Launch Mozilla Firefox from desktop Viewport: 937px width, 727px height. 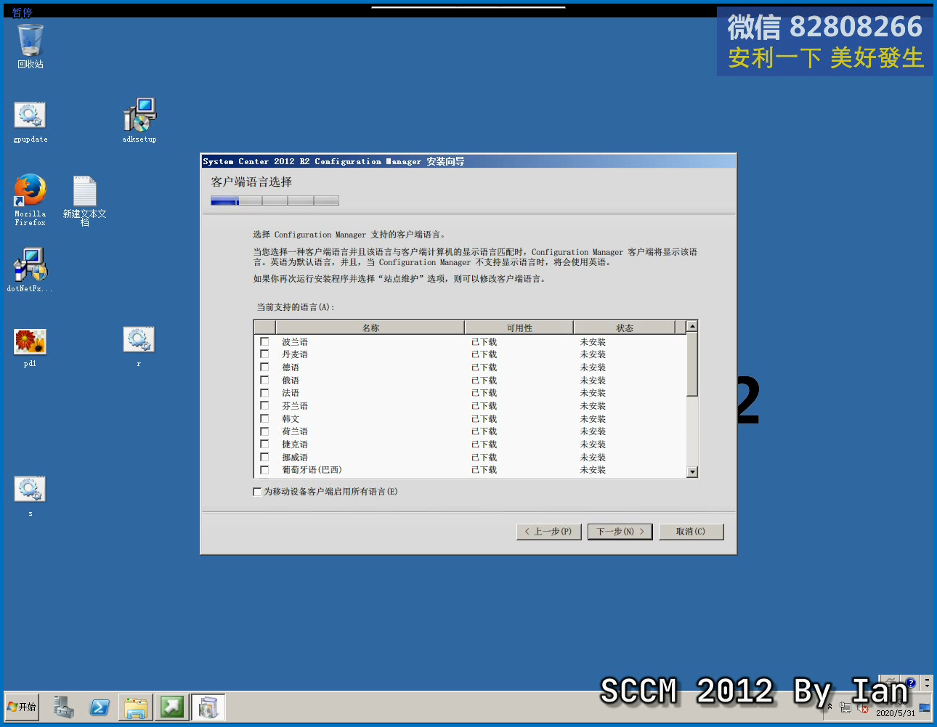pyautogui.click(x=30, y=199)
